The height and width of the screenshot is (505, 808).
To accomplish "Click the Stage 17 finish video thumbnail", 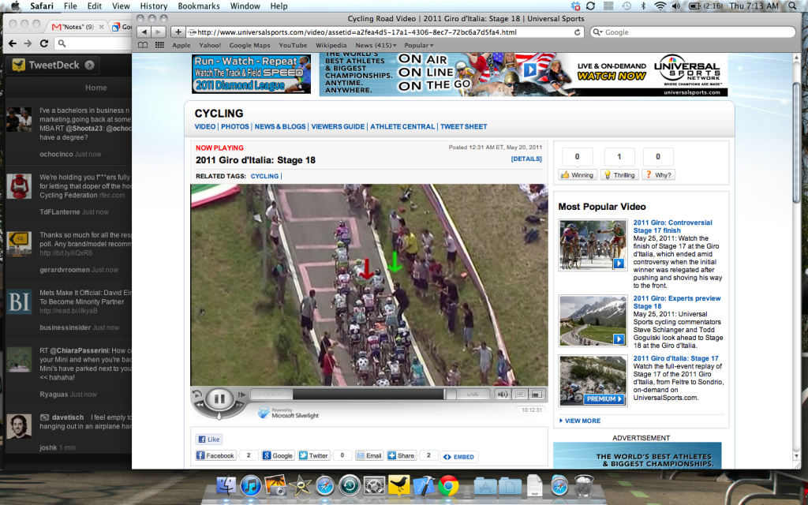I will pyautogui.click(x=593, y=245).
